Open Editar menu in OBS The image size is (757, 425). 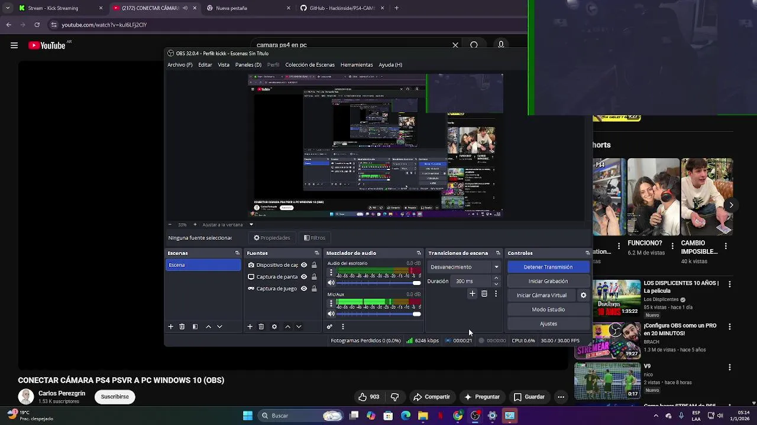[205, 65]
